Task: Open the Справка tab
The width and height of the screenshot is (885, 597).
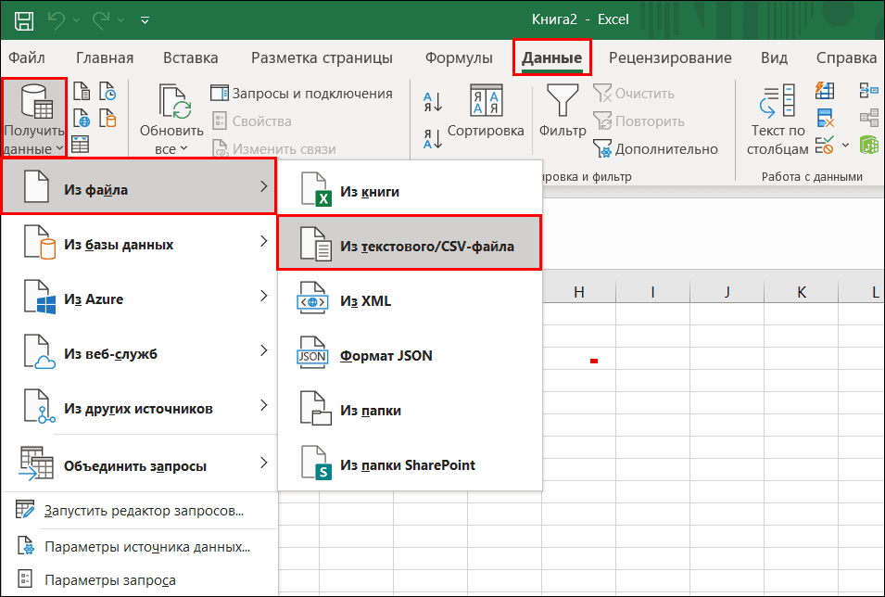Action: tap(846, 57)
